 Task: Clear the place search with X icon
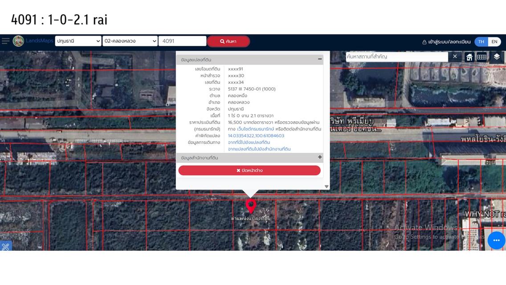pos(455,57)
